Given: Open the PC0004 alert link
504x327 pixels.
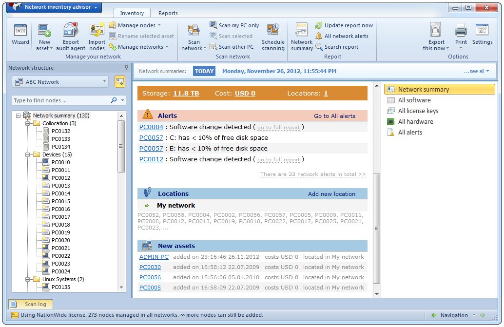Looking at the screenshot, I should tap(151, 127).
